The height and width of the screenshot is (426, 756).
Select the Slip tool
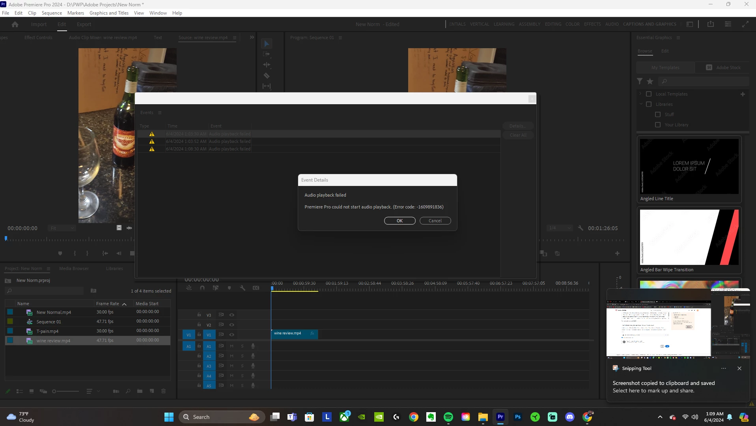pos(267,86)
